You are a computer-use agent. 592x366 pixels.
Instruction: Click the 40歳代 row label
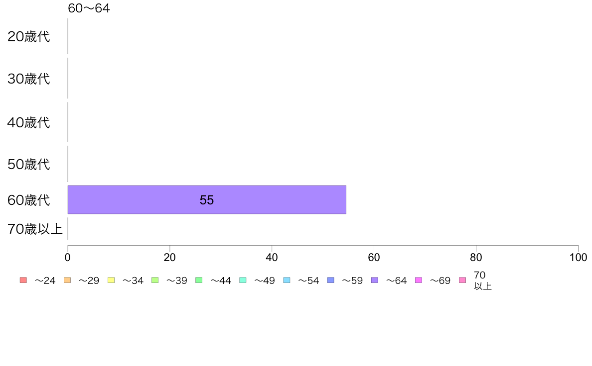click(29, 122)
